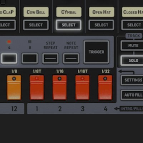Click the Intro/Fill label
This screenshot has height=143, width=143.
131,109
